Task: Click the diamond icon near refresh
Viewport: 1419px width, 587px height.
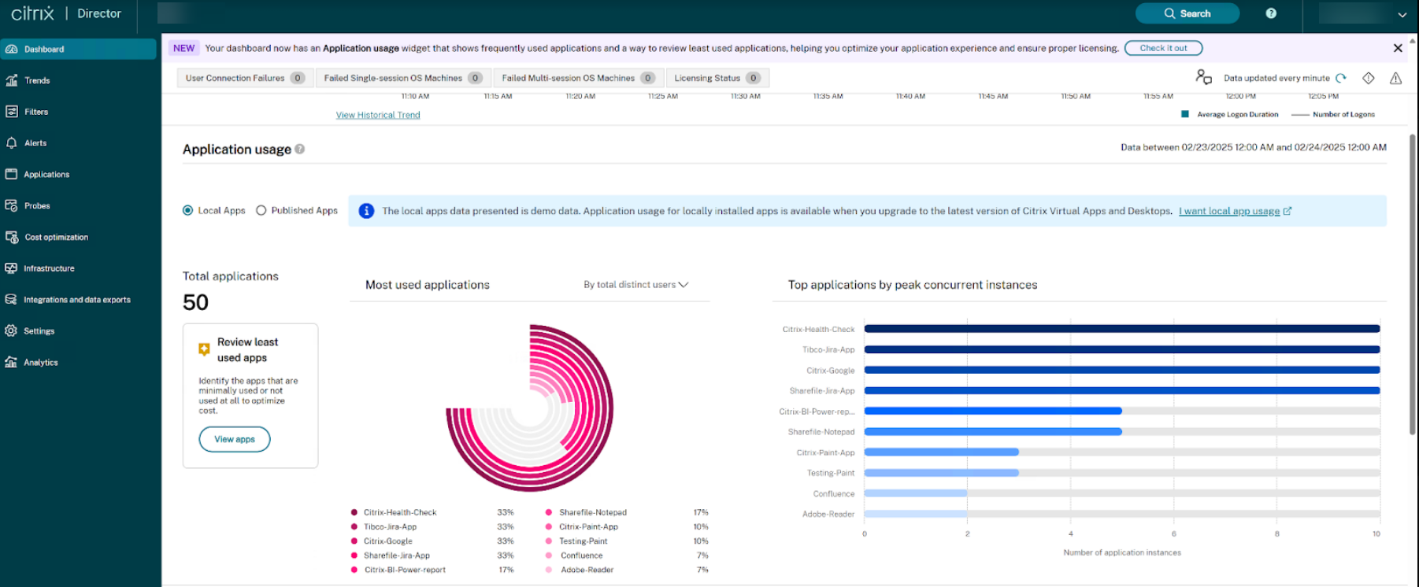Action: tap(1369, 78)
